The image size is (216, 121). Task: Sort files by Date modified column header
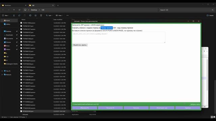coord(58,19)
